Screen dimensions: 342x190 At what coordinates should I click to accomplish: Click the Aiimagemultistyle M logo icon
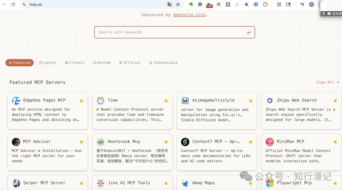(x=185, y=101)
